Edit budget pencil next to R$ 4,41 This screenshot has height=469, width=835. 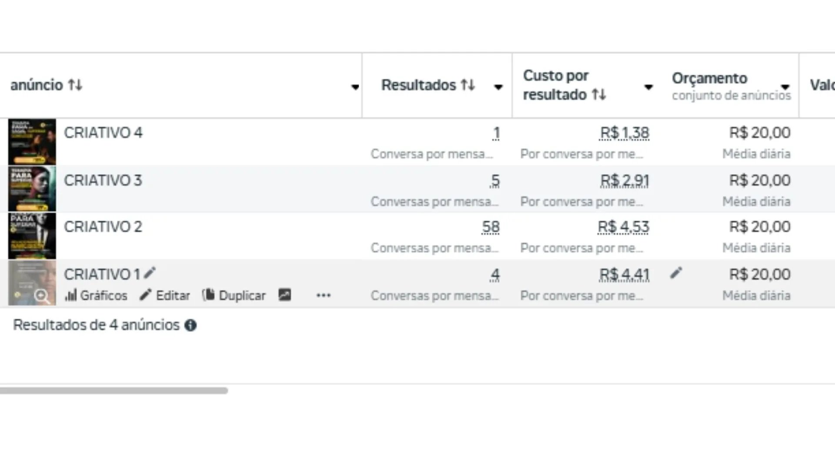[676, 273]
